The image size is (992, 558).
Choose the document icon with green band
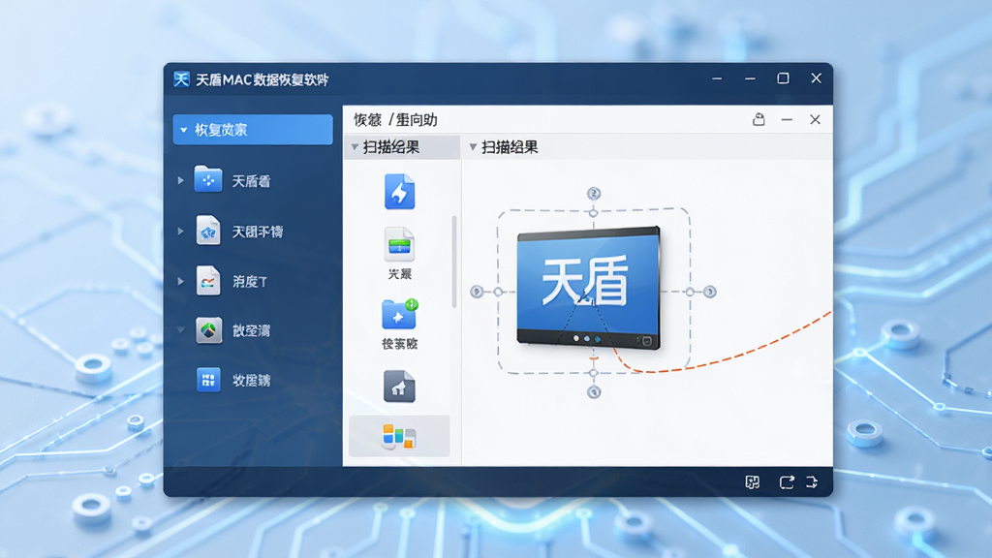click(399, 244)
